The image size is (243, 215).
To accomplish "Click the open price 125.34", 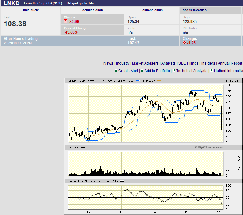I will [133, 21].
